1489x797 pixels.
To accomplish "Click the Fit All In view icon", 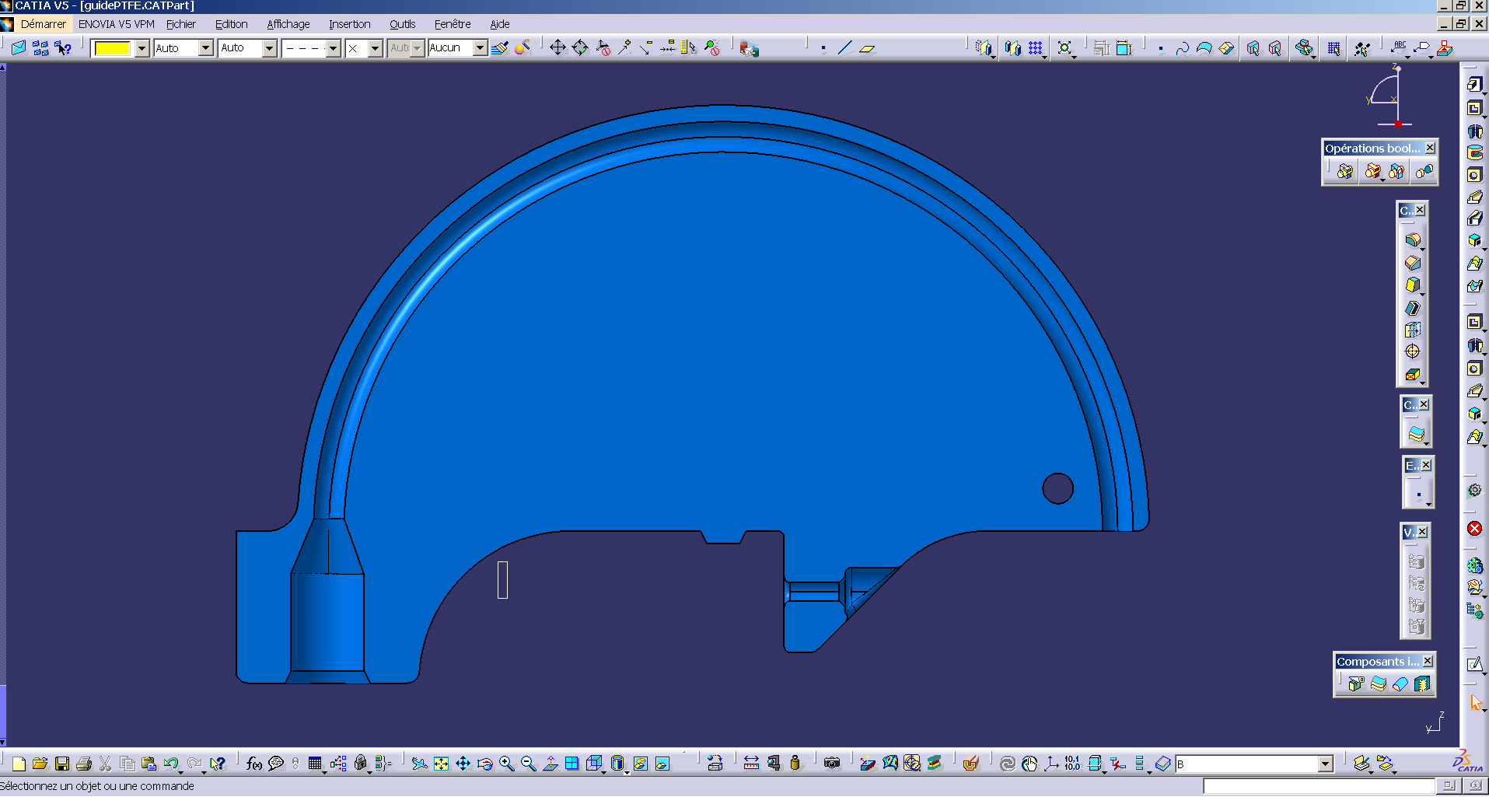I will (441, 764).
